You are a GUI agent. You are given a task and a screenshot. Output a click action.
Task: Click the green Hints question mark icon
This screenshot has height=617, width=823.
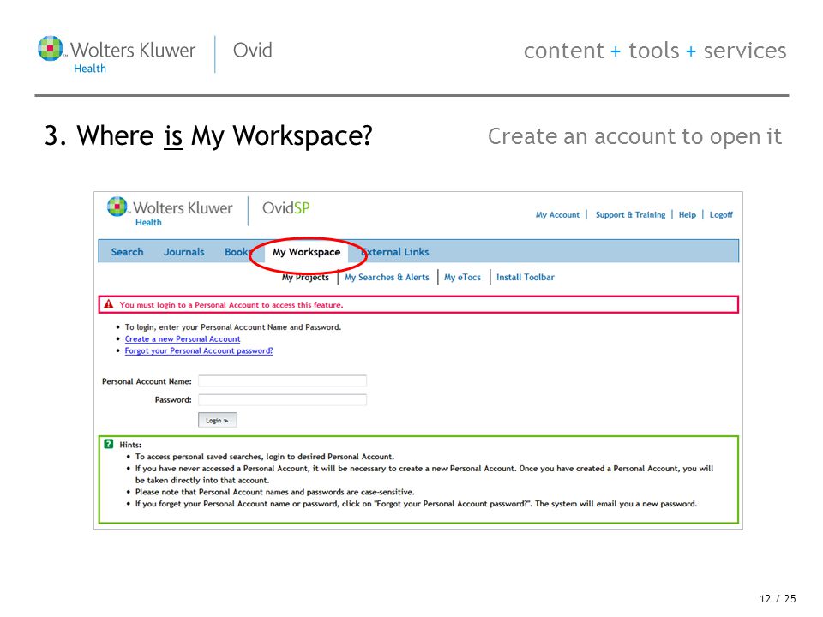click(109, 444)
